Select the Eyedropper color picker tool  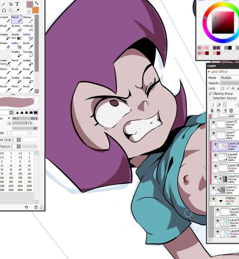[x=17, y=11]
